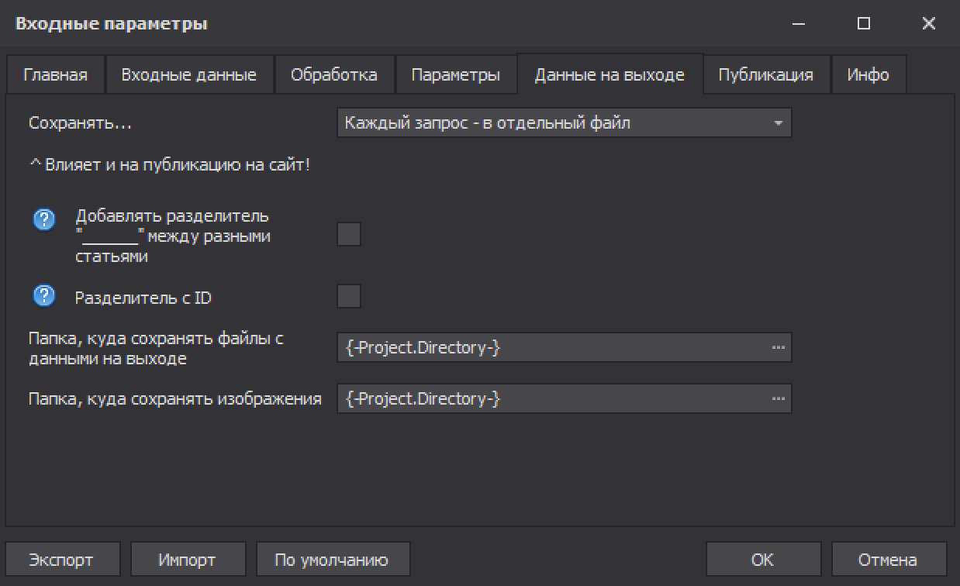Image resolution: width=960 pixels, height=586 pixels.
Task: Browse output data folder via ellipsis button
Action: tap(779, 348)
